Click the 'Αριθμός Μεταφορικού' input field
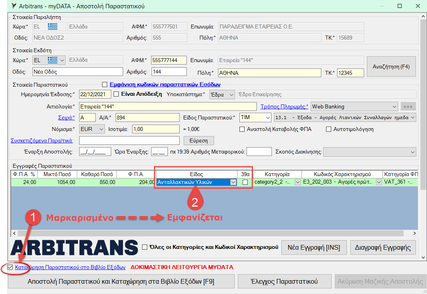The height and width of the screenshot is (294, 427). coord(259,152)
